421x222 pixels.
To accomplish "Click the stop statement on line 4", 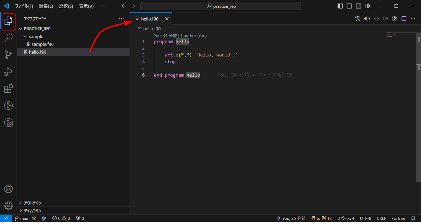I will coord(170,61).
